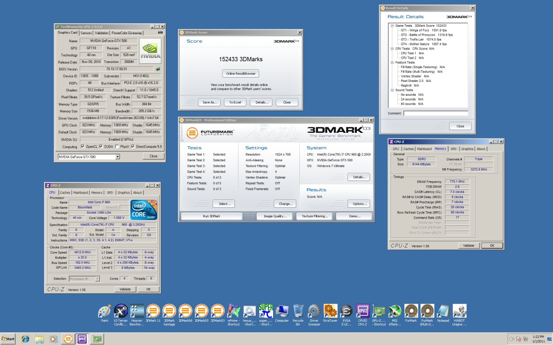Screen dimensions: 553x345
Task: Open the NVIDIA GeForce GTX 580 dropdown
Action: click(x=117, y=157)
